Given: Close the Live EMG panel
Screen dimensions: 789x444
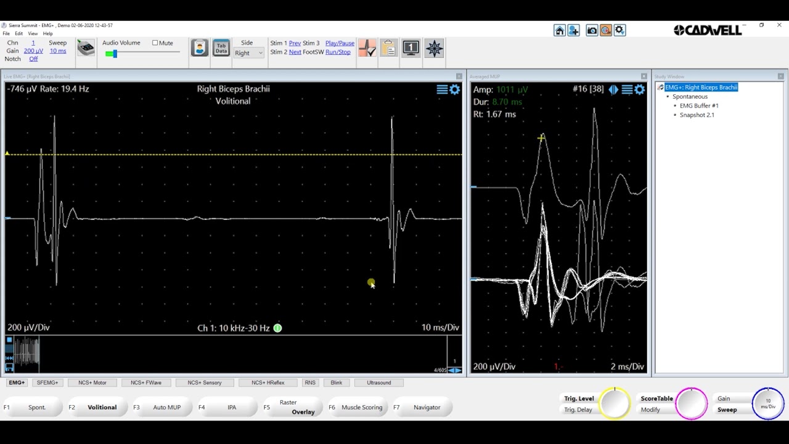Looking at the screenshot, I should pyautogui.click(x=459, y=76).
